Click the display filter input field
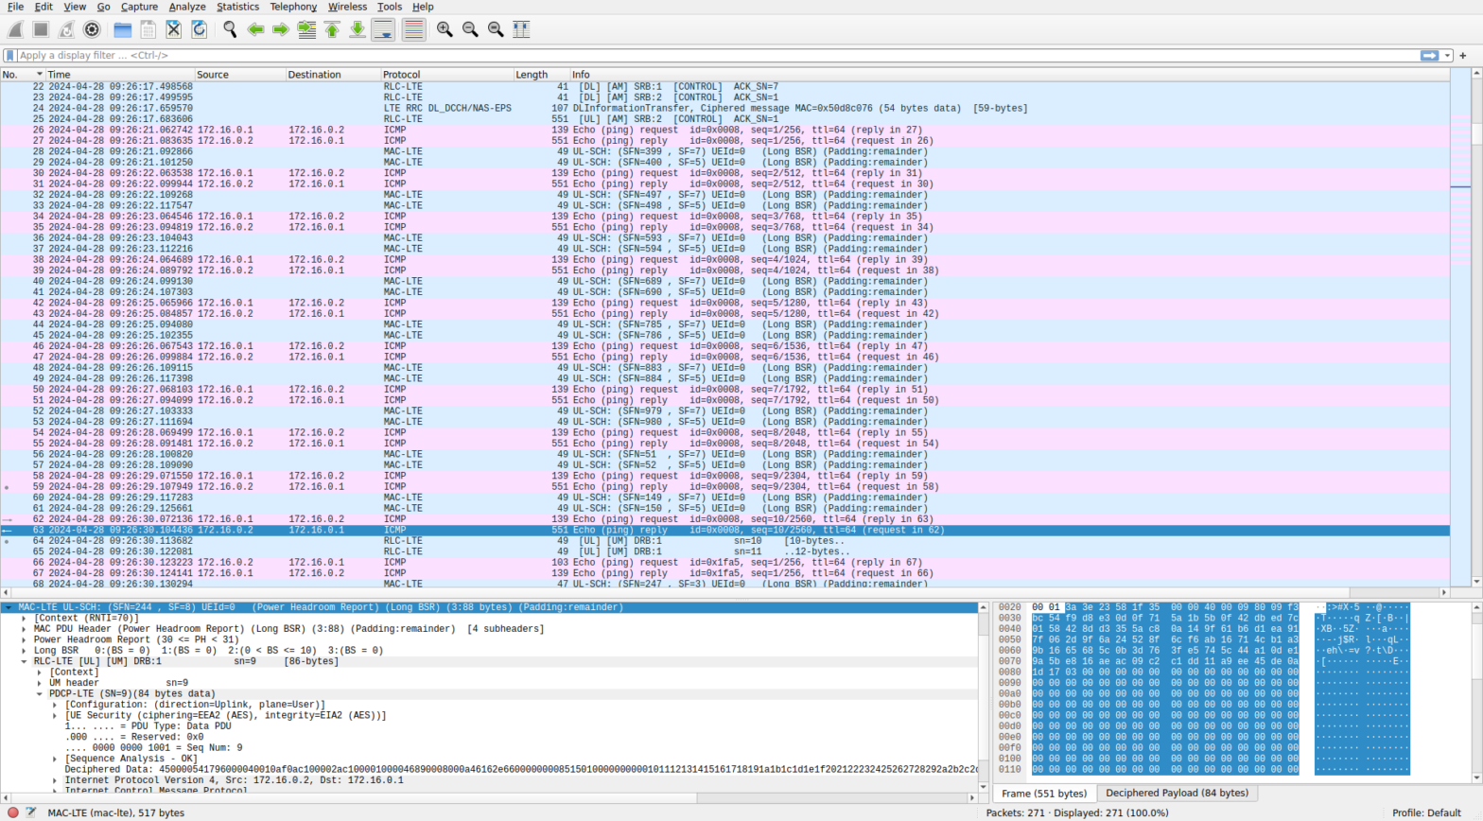The width and height of the screenshot is (1483, 821). [719, 56]
